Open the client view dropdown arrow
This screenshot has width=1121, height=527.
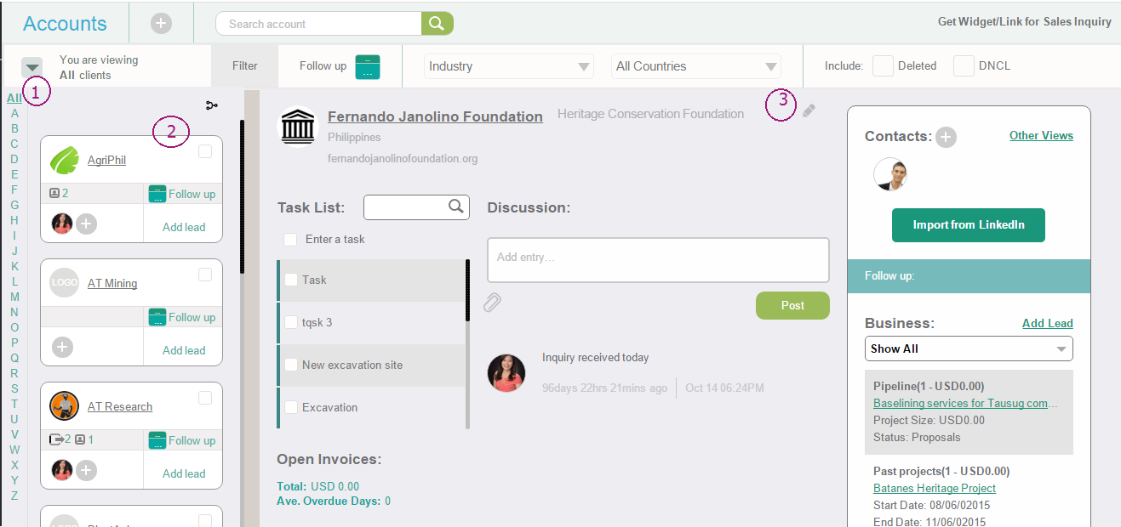point(32,67)
